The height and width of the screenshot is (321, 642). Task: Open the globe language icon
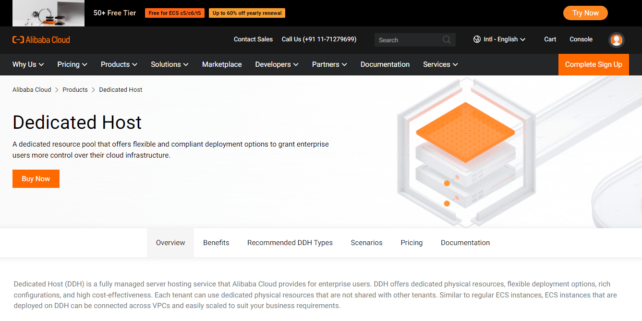(x=477, y=39)
